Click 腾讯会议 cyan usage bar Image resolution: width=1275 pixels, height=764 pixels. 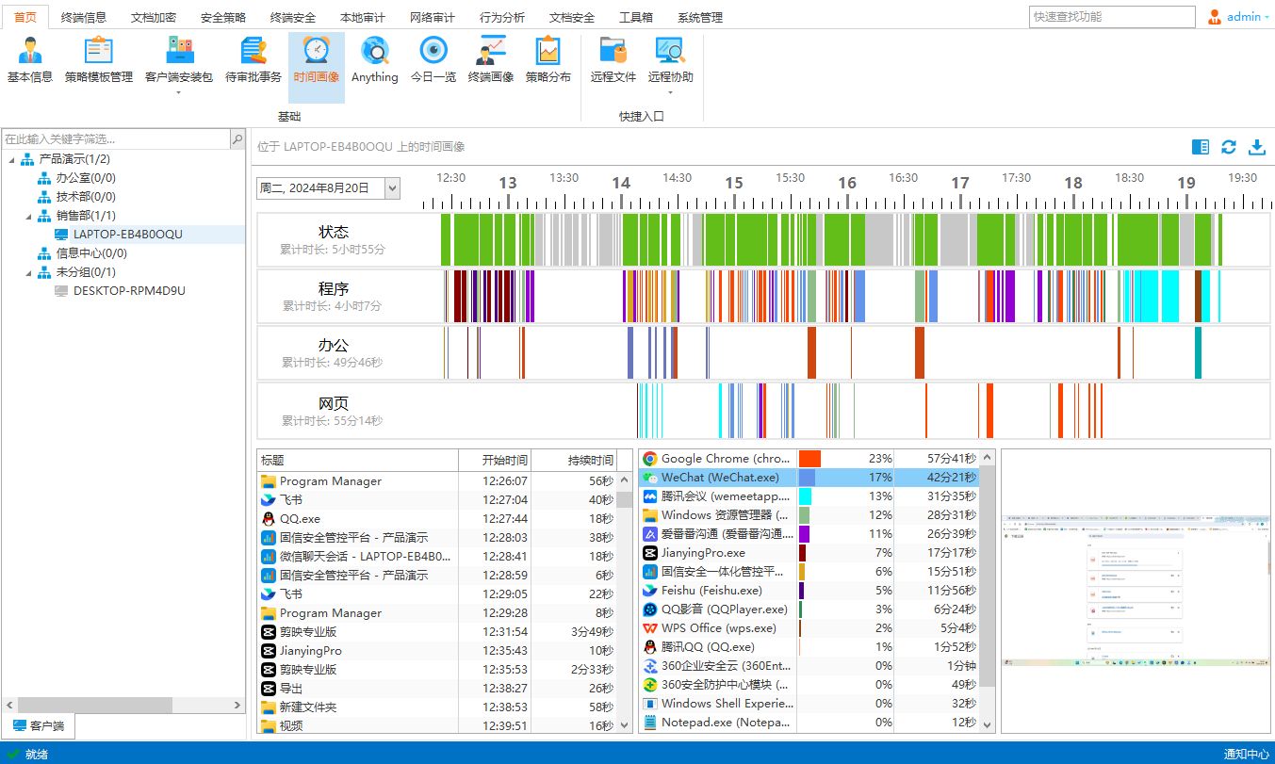pos(805,496)
